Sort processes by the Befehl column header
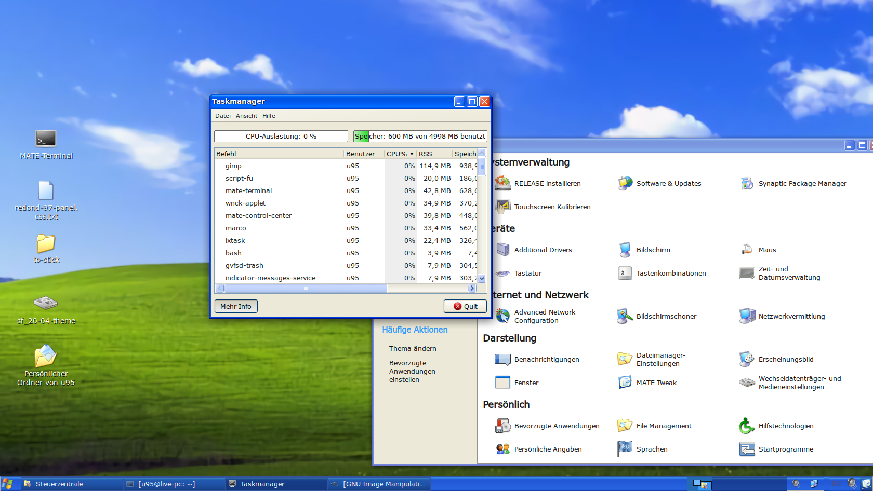Screen dimensions: 873x491 279,154
